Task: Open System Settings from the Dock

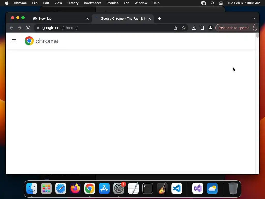Action: (x=119, y=188)
